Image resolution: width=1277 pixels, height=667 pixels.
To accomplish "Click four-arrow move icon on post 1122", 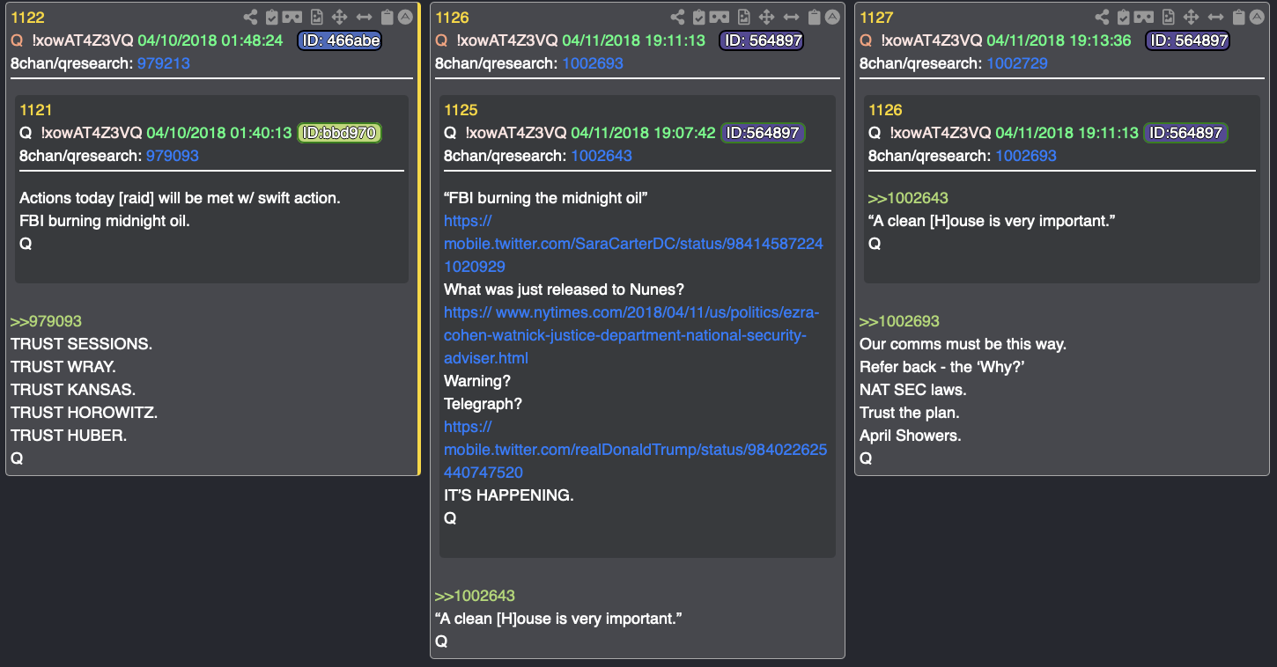I will click(340, 17).
